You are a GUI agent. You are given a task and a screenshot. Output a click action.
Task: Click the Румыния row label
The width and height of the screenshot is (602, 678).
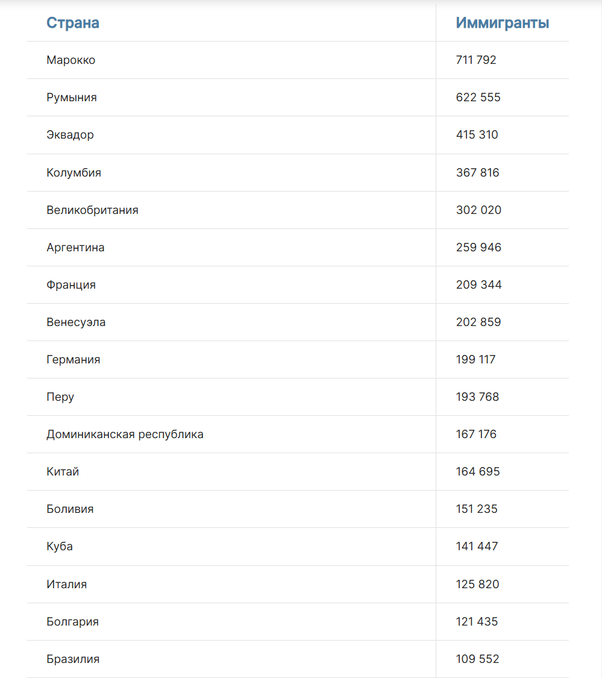(x=71, y=97)
